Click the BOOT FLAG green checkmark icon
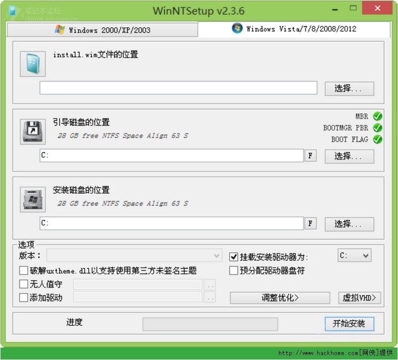The image size is (398, 360). tap(378, 139)
